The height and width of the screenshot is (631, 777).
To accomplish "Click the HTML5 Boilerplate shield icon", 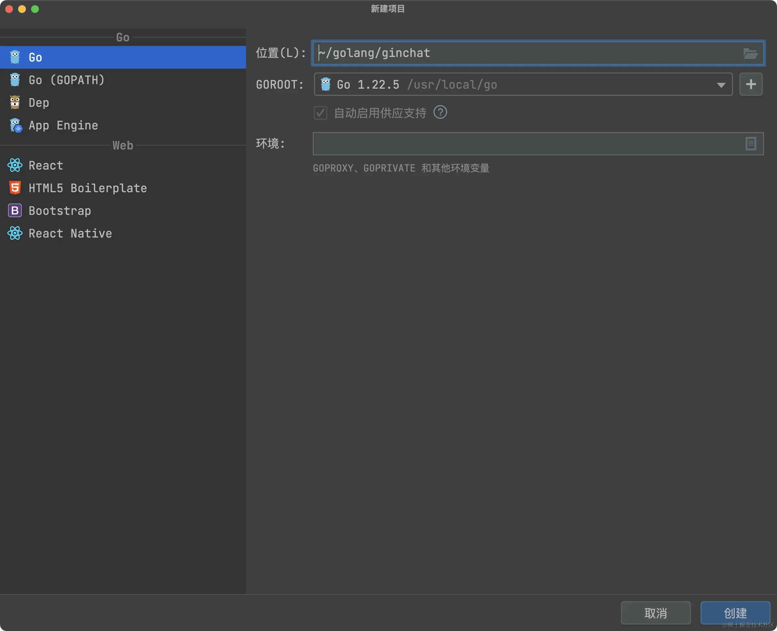I will [15, 188].
